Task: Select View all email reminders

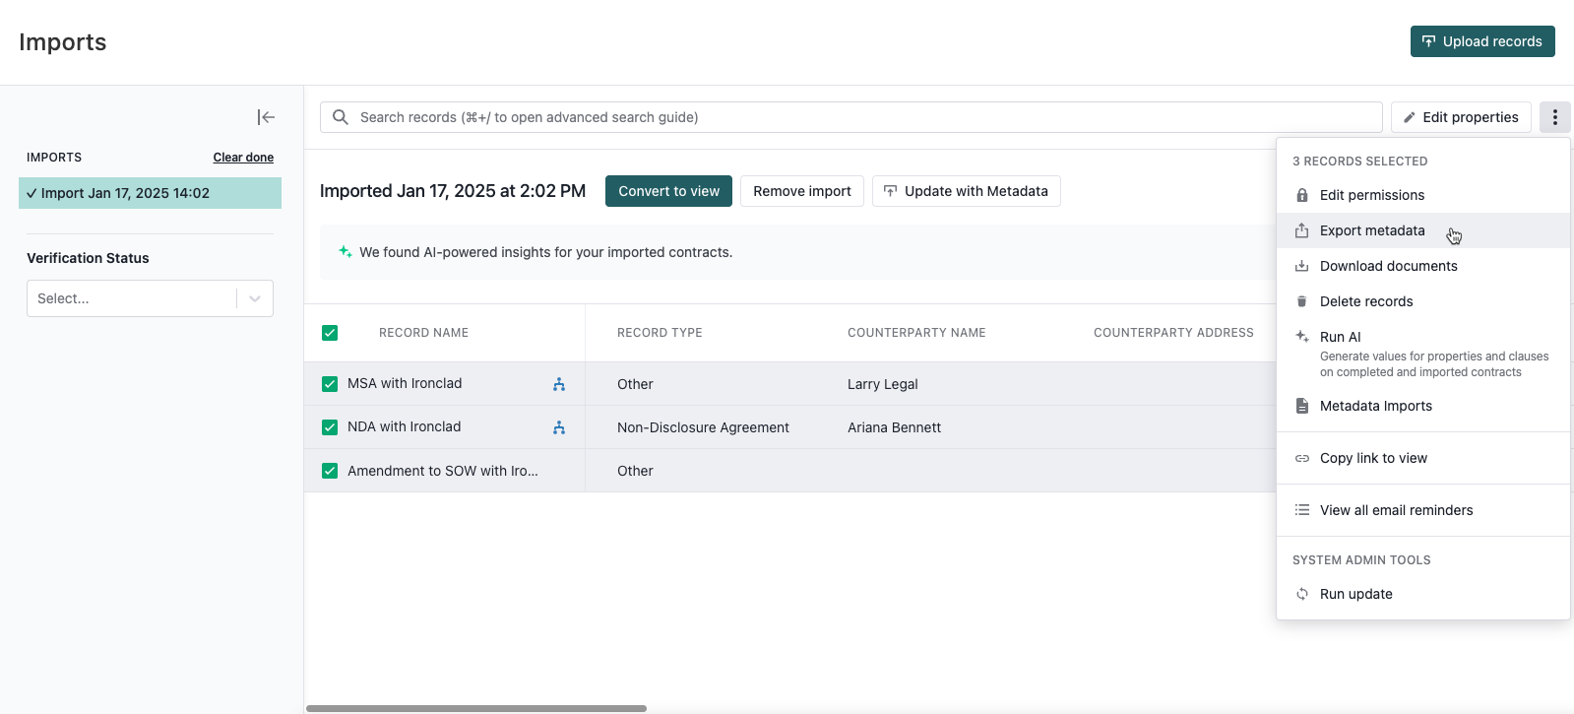Action: (1423, 510)
